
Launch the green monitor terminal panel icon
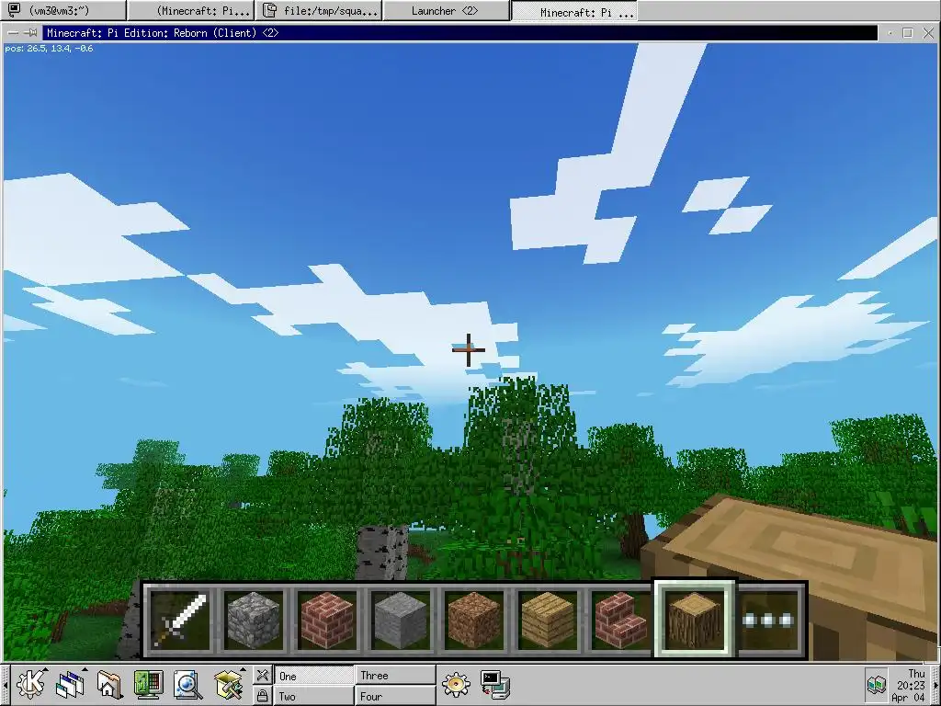[148, 684]
